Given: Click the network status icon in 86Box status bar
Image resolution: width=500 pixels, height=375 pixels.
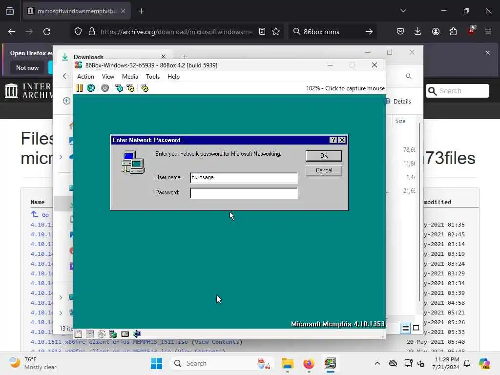Looking at the screenshot, I should tap(113, 334).
